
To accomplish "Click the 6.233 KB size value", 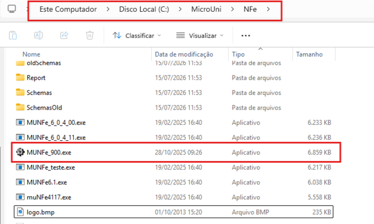I will [x=320, y=123].
